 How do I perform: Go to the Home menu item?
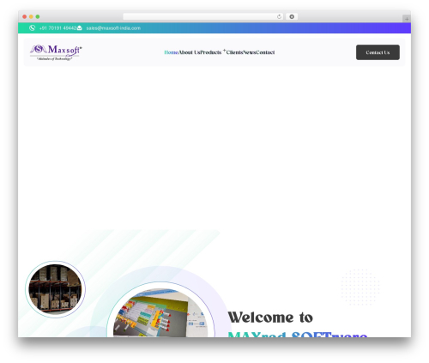pos(172,52)
